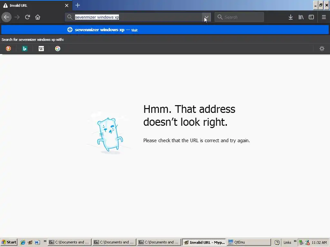The height and width of the screenshot is (247, 330).
Task: Search with Bing engine
Action: (x=24, y=49)
